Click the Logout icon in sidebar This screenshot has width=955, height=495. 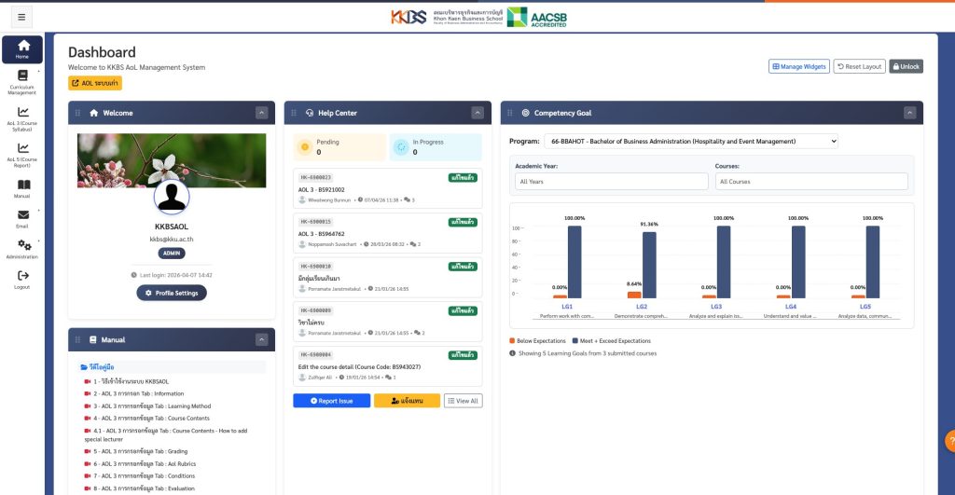(x=22, y=279)
